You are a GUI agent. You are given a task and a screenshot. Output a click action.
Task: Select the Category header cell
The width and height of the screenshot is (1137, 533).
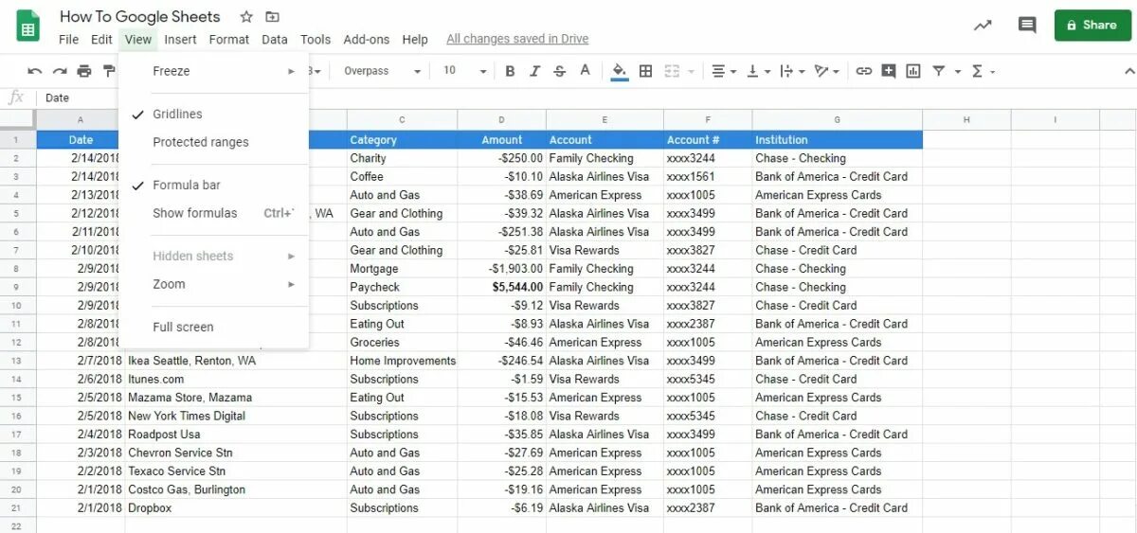click(402, 140)
